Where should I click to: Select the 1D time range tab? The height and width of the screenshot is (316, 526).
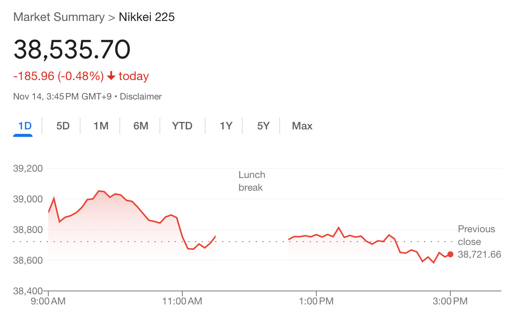(x=25, y=126)
